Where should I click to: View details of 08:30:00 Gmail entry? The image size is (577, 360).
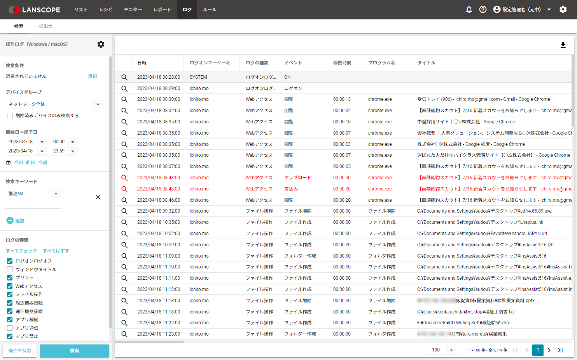pyautogui.click(x=124, y=99)
